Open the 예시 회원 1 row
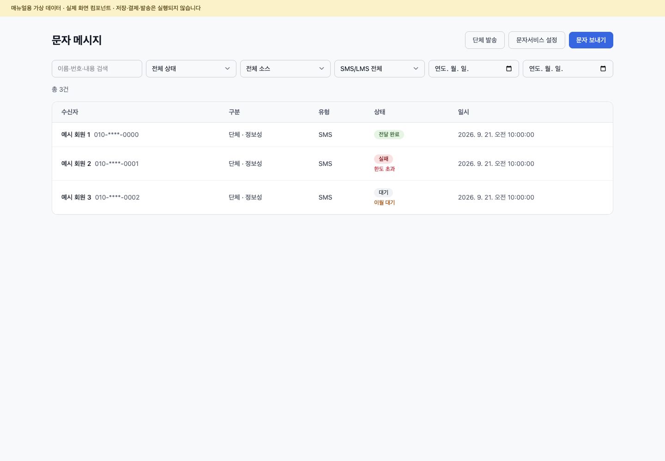Viewport: 665px width, 461px height. click(332, 135)
